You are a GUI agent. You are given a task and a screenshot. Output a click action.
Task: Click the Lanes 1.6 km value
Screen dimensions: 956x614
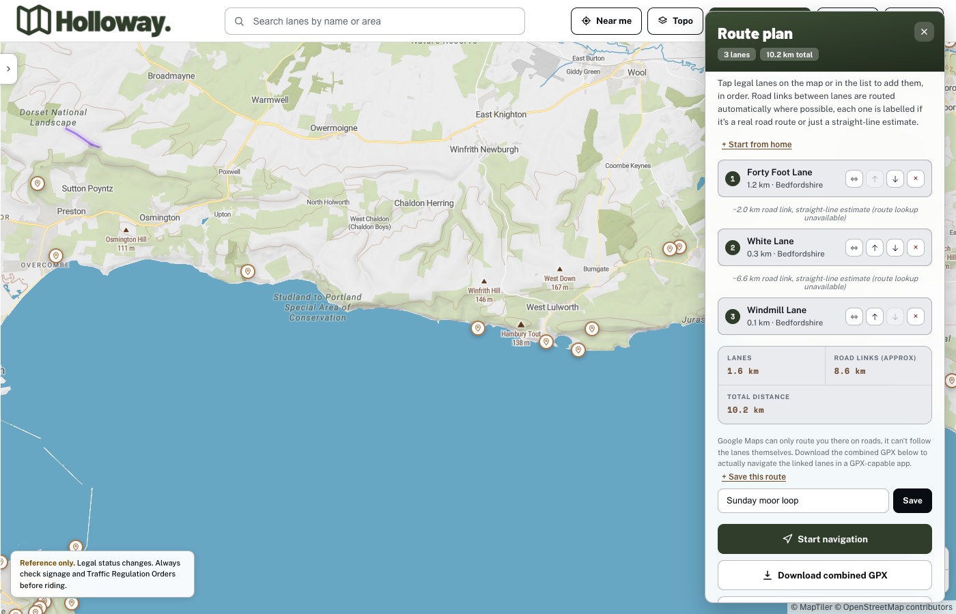(x=743, y=371)
